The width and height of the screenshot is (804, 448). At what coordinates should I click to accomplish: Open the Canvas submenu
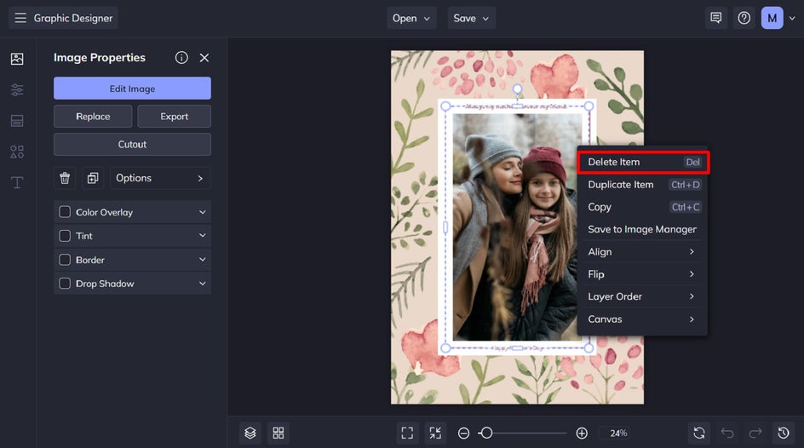(642, 319)
